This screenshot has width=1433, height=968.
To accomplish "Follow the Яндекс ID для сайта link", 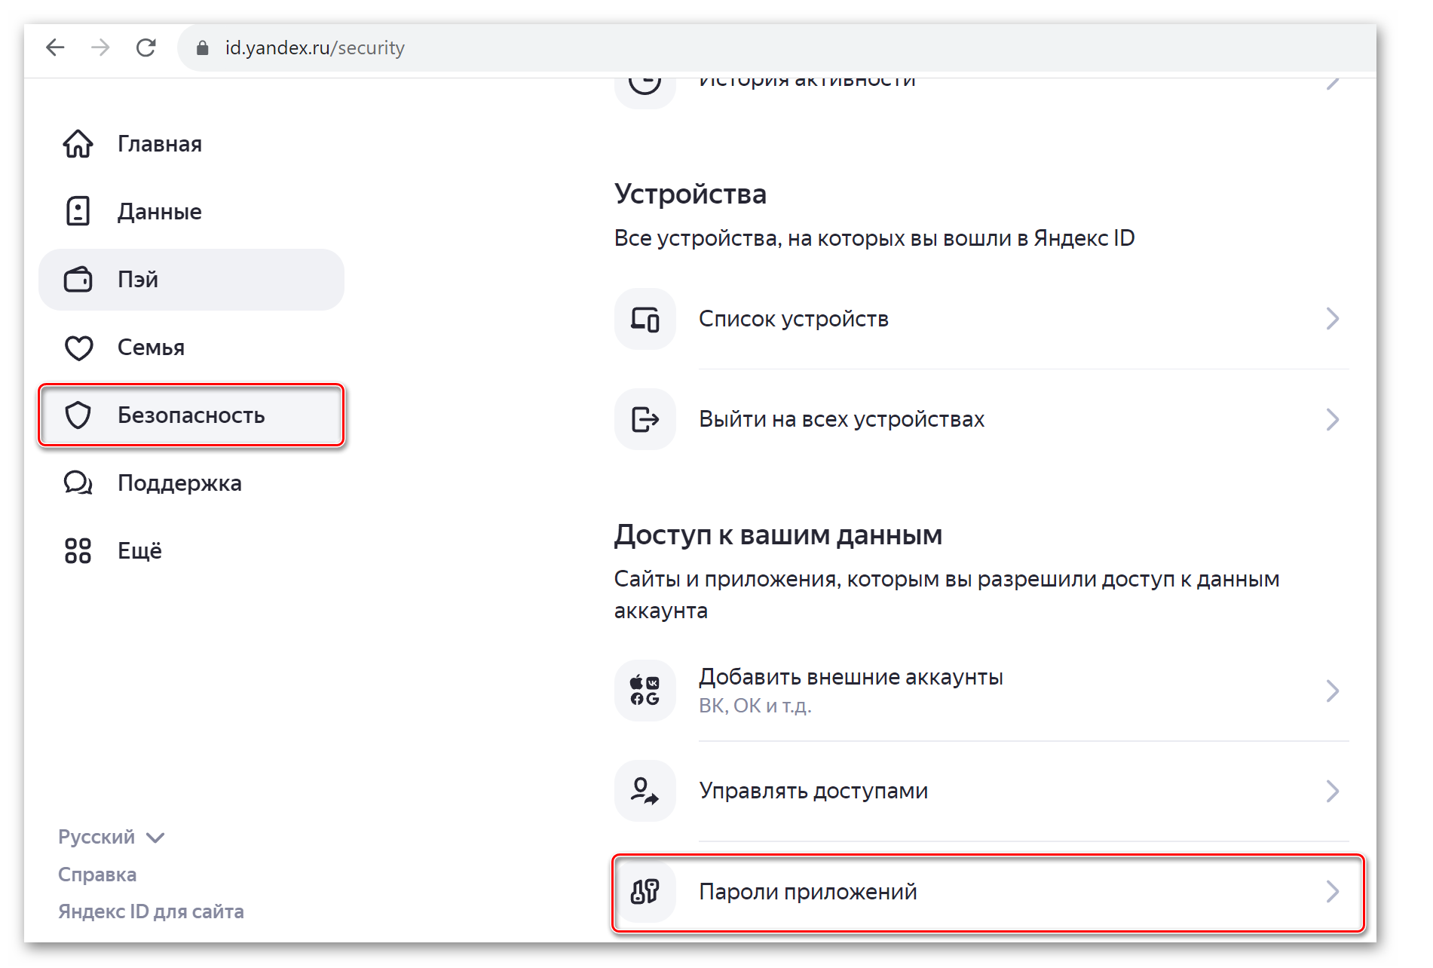I will [151, 911].
